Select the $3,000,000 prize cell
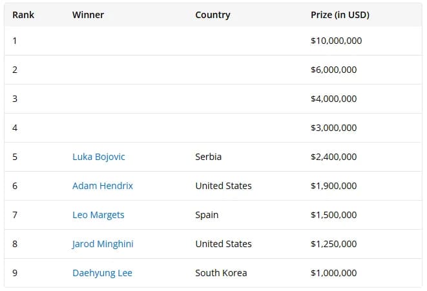The image size is (427, 291). click(x=334, y=128)
